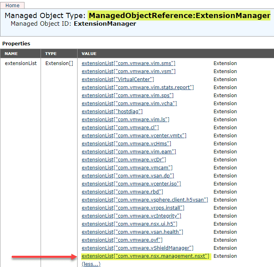The height and width of the screenshot is (267, 274).
Task: Open extensionList com.vmware.vsan.dp link
Action: click(x=128, y=176)
